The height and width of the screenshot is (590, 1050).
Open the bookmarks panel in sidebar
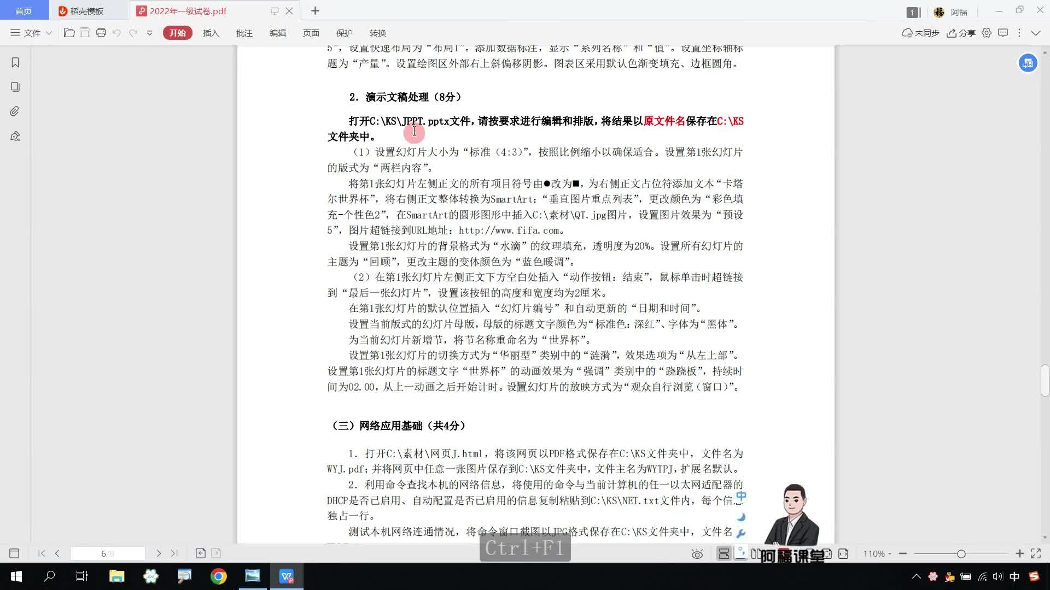[x=15, y=62]
